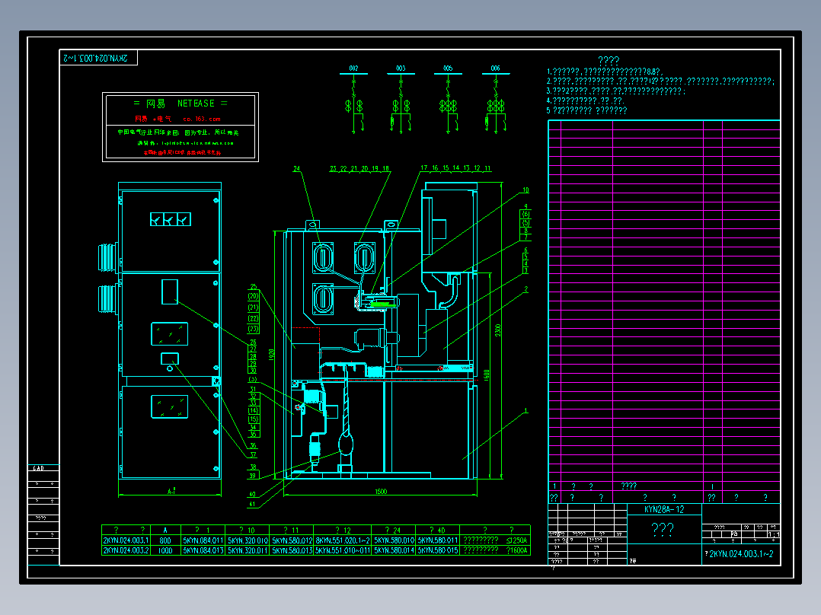821x615 pixels.
Task: Click cell 5KYN.580.012
Action: (292, 540)
